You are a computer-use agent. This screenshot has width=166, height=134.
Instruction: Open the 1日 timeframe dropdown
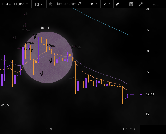point(39,4)
